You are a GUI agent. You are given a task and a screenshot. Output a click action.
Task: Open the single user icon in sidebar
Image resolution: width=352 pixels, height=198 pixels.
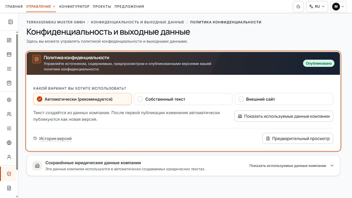(9, 157)
